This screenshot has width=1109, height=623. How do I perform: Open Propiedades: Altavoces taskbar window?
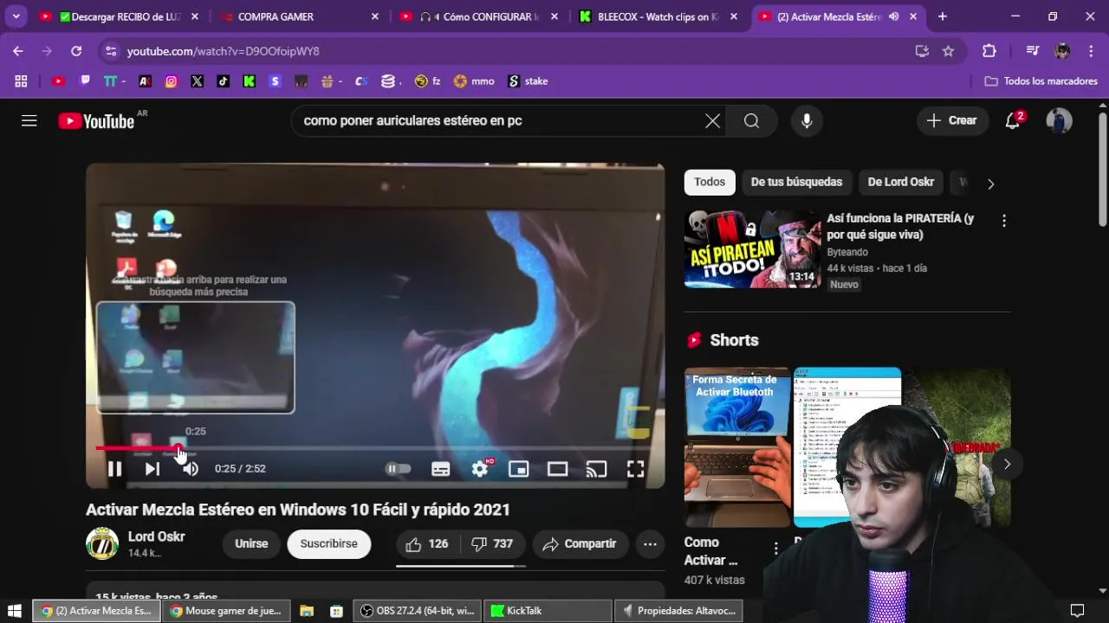click(x=678, y=611)
